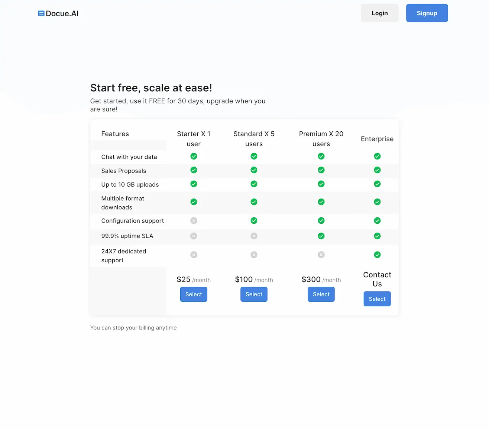Click the gray cross for 99.9% uptime SLA Starter
Image resolution: width=489 pixels, height=430 pixels.
pos(194,236)
